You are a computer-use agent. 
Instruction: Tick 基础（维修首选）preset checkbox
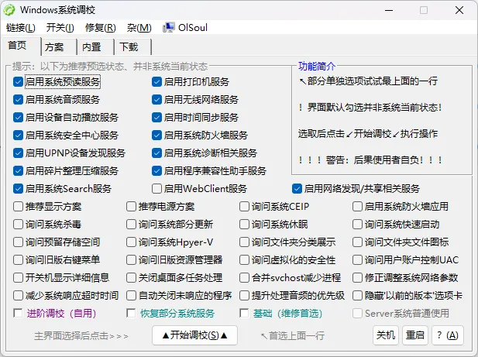(x=244, y=314)
